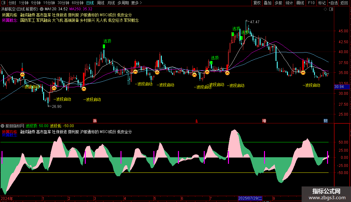Switch to the 周线 weekly period tab
The width and height of the screenshot is (351, 202).
(101, 3)
